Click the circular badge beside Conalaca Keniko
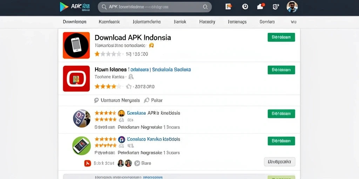The width and height of the screenshot is (359, 179). coord(122,139)
